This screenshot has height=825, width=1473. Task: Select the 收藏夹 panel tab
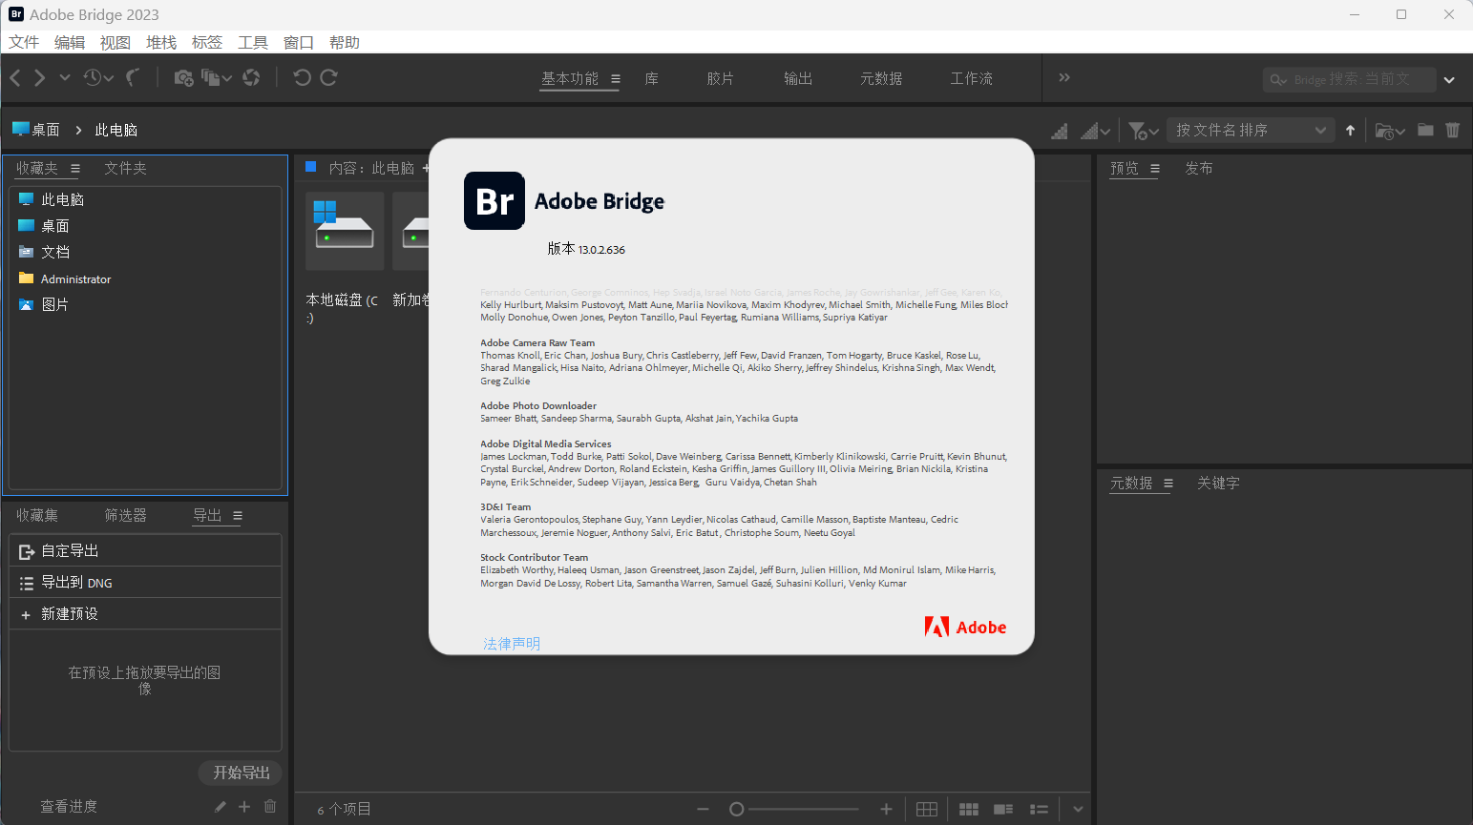37,168
